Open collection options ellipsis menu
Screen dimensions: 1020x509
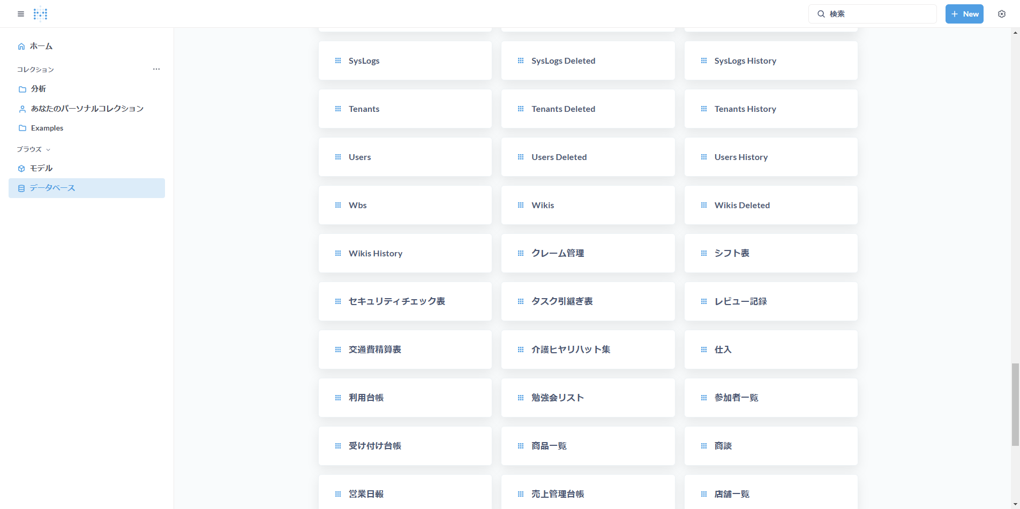(x=156, y=69)
